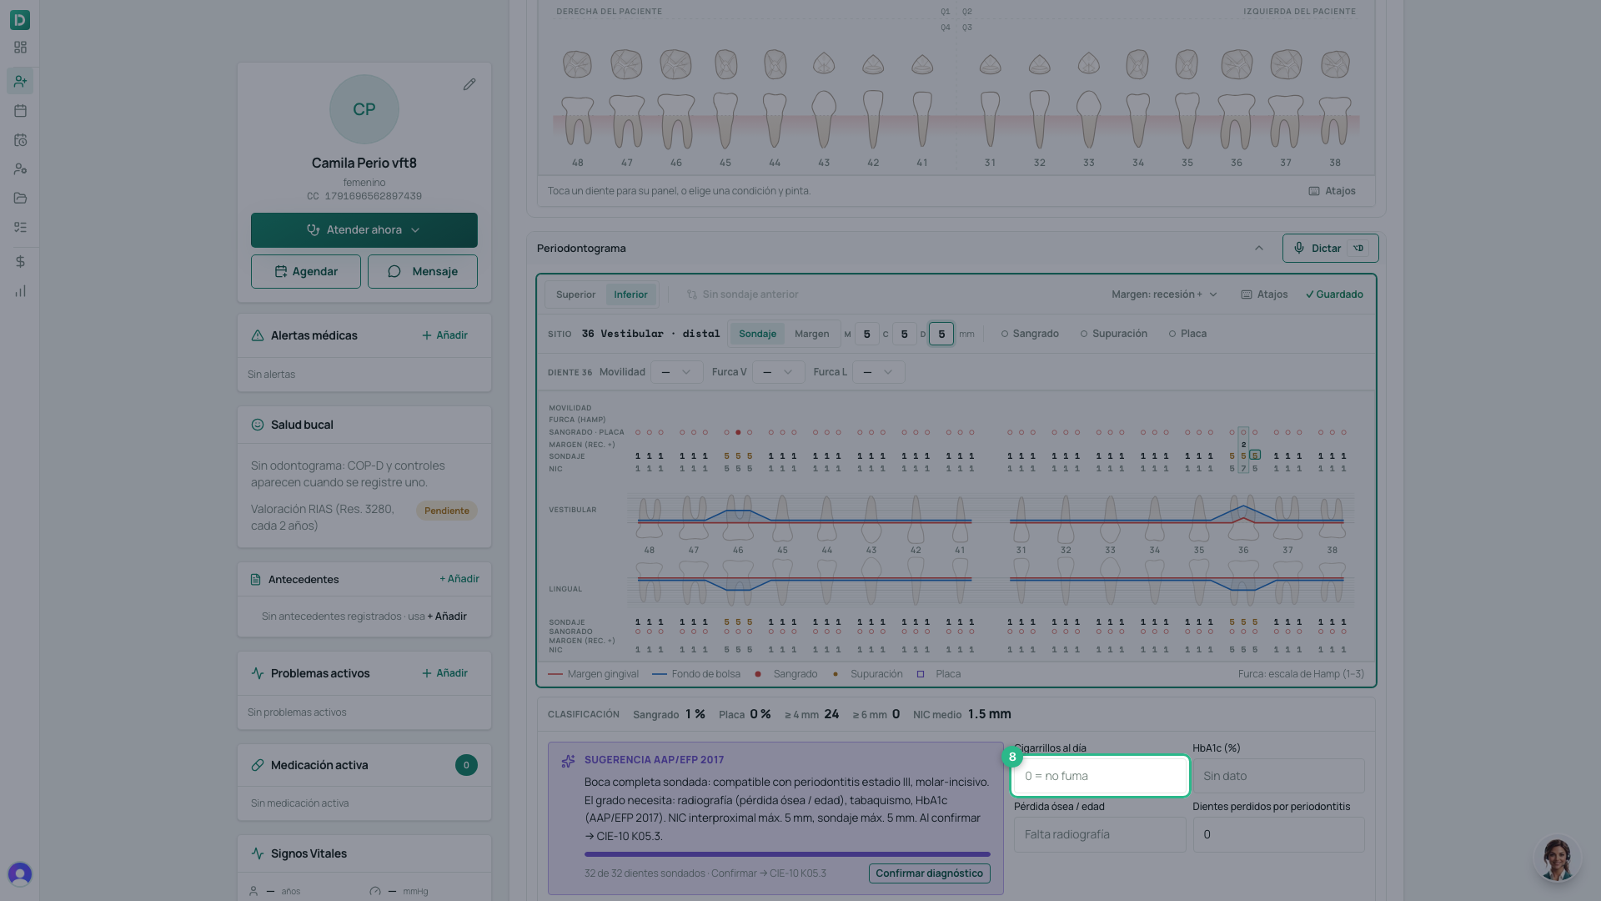The height and width of the screenshot is (901, 1601).
Task: Click the HbA1c (%) input field
Action: tap(1278, 776)
